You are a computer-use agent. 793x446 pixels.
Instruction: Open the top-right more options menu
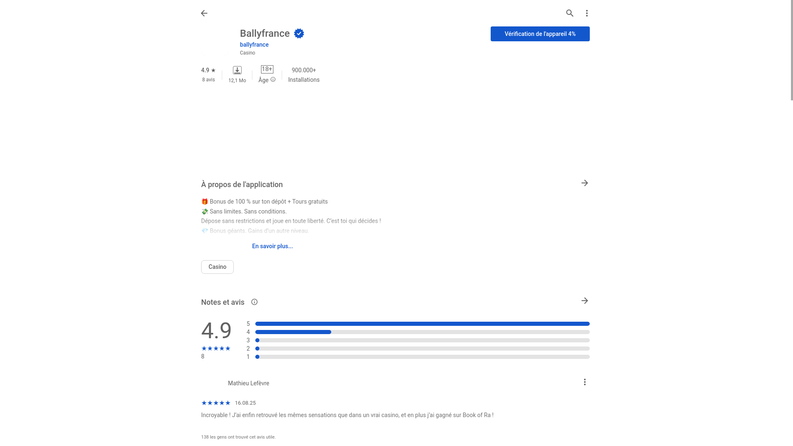coord(586,13)
